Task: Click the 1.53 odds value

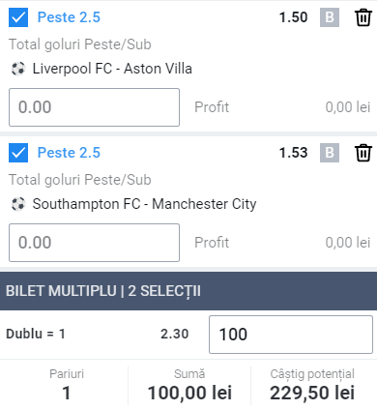Action: (293, 153)
